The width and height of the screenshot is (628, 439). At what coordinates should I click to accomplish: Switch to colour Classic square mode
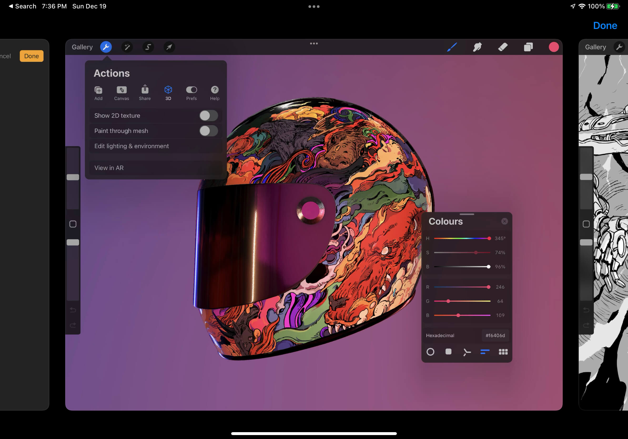448,351
